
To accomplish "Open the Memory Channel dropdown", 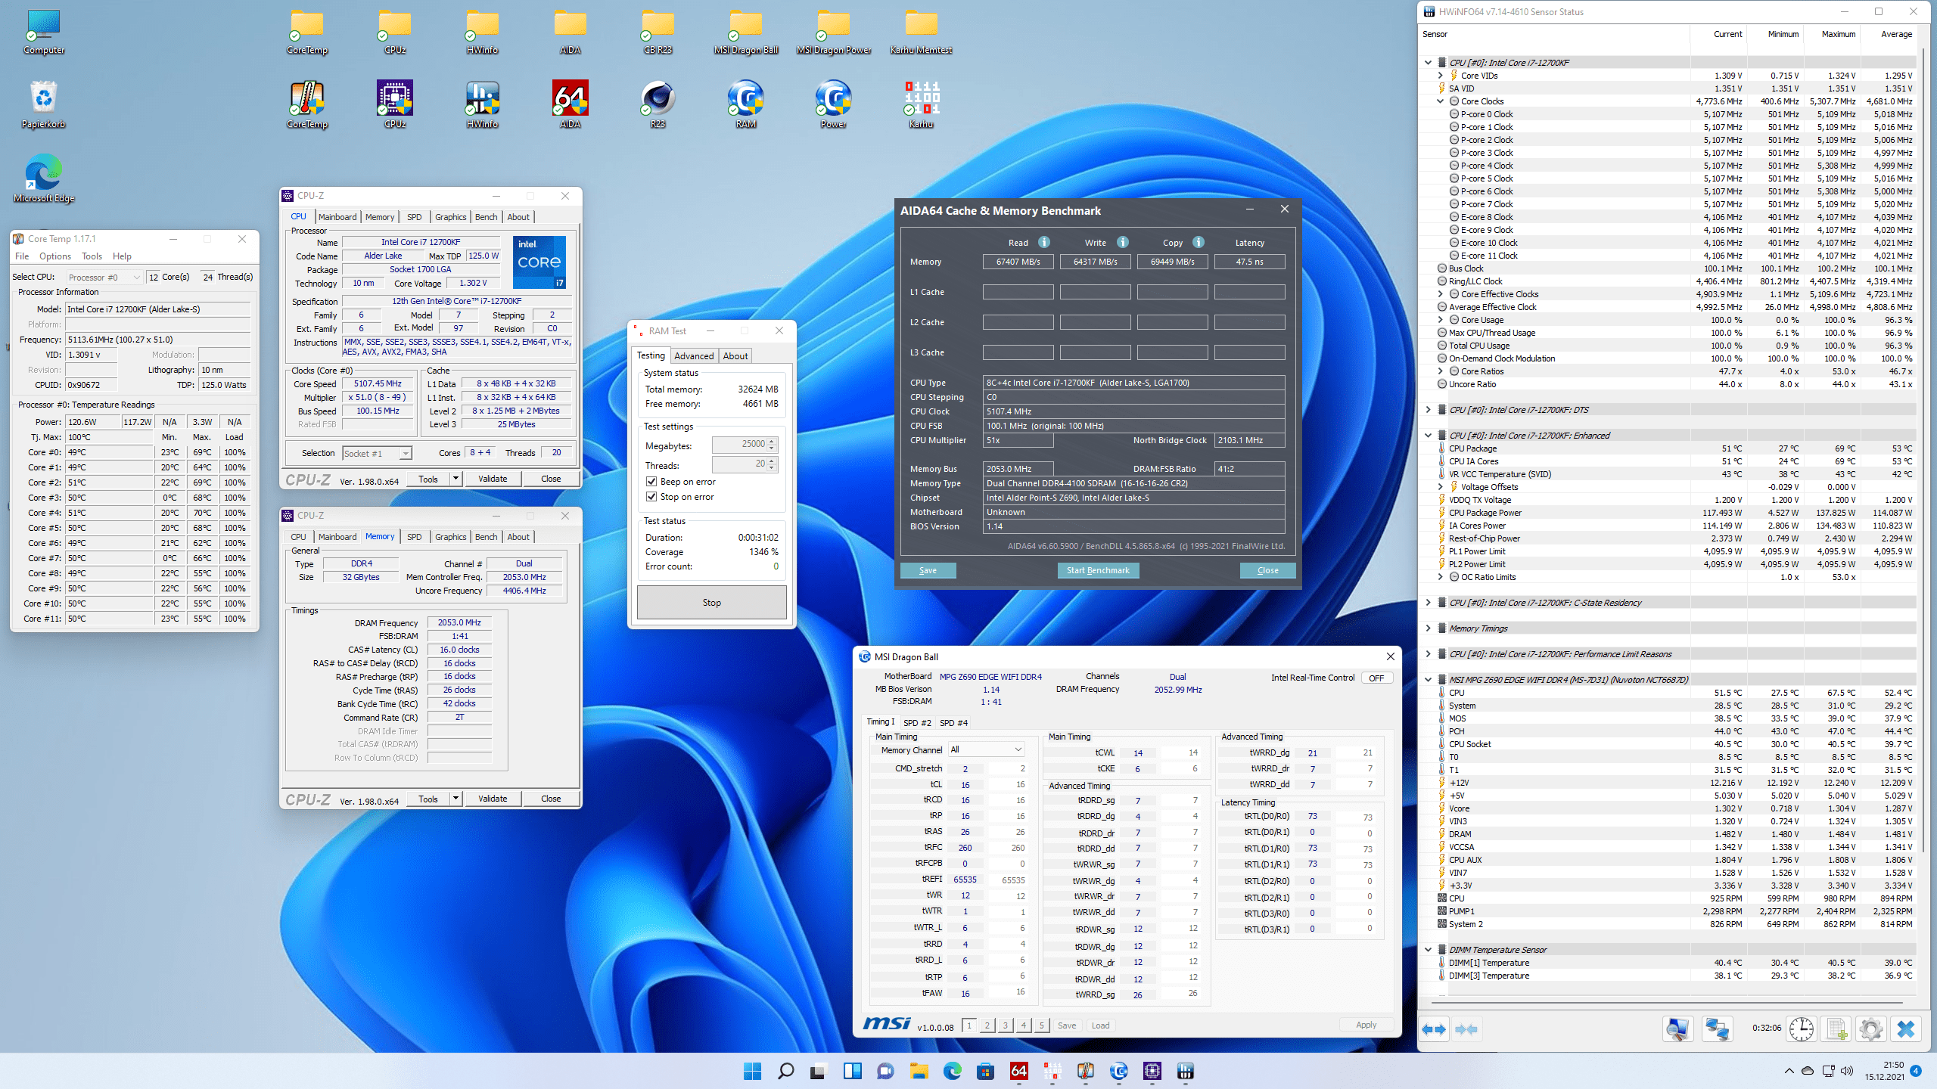I will pos(986,749).
